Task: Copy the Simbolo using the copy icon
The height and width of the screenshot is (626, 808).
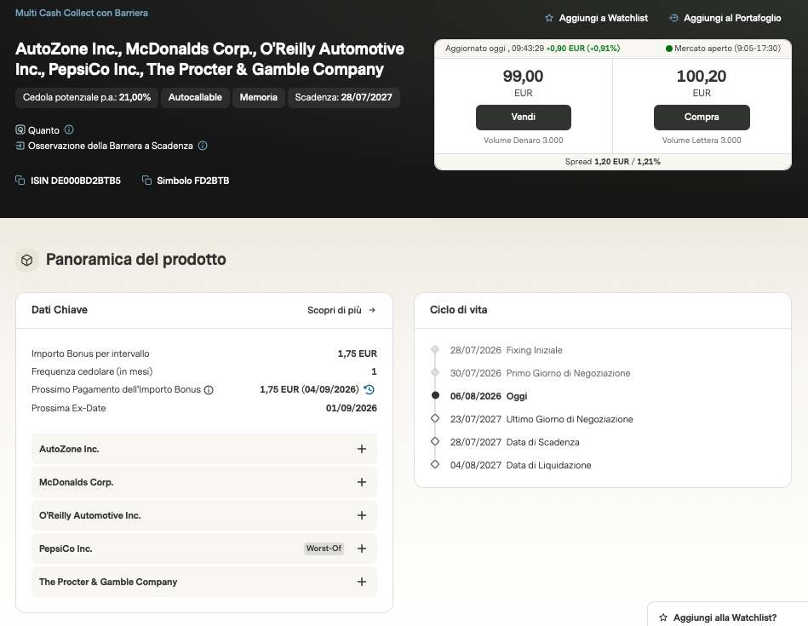Action: [x=146, y=180]
